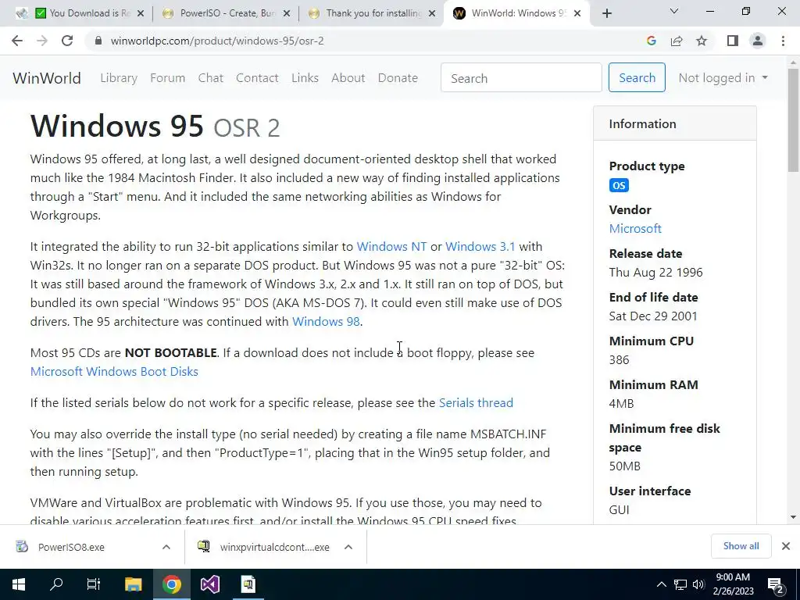View site security lock info
The height and width of the screenshot is (600, 800).
click(x=98, y=41)
